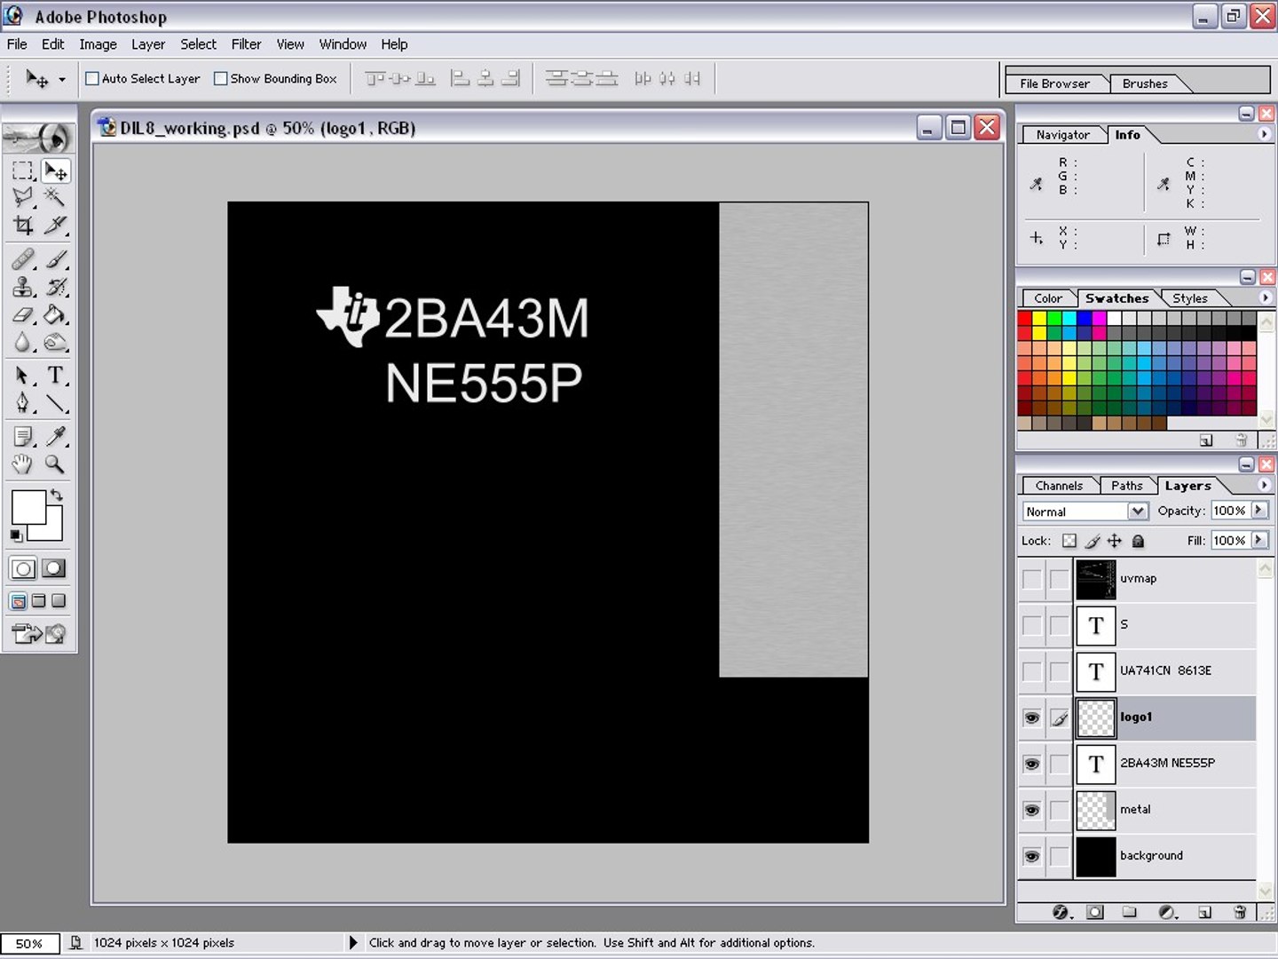Viewport: 1278px width, 959px height.
Task: Pick the pure red swatch
Action: pyautogui.click(x=1025, y=318)
